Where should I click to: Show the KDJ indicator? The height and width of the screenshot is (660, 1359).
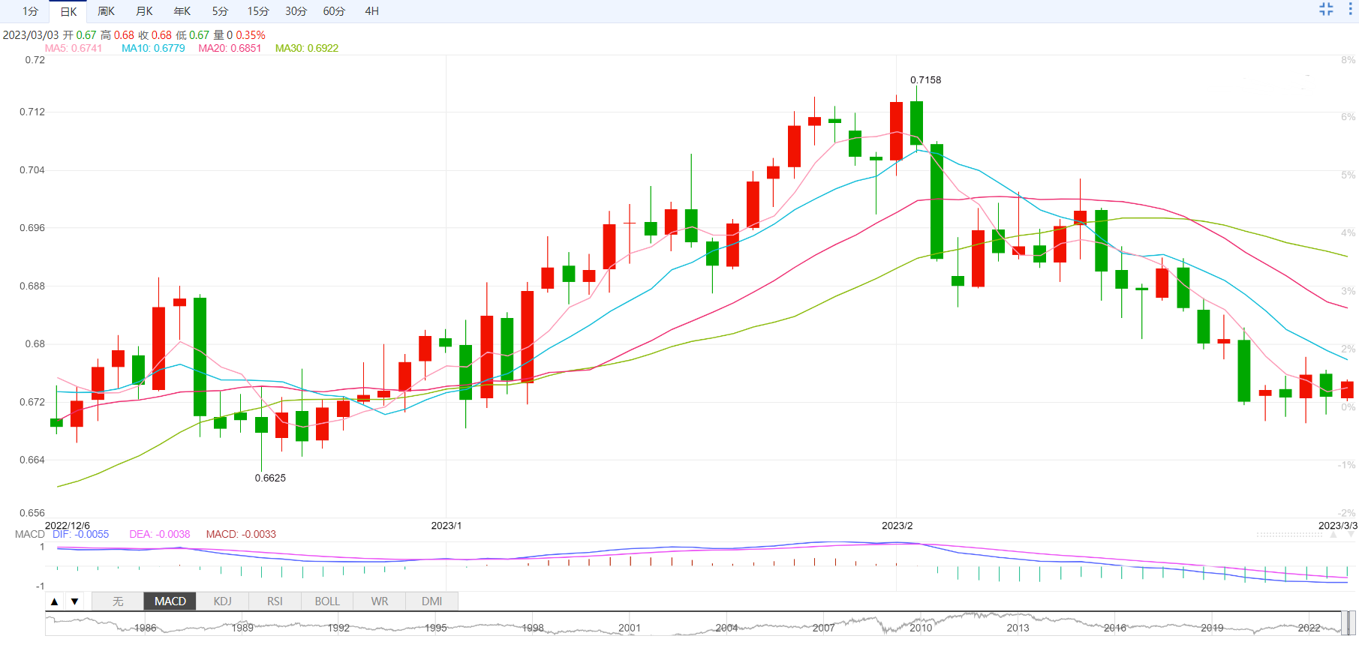tap(222, 601)
